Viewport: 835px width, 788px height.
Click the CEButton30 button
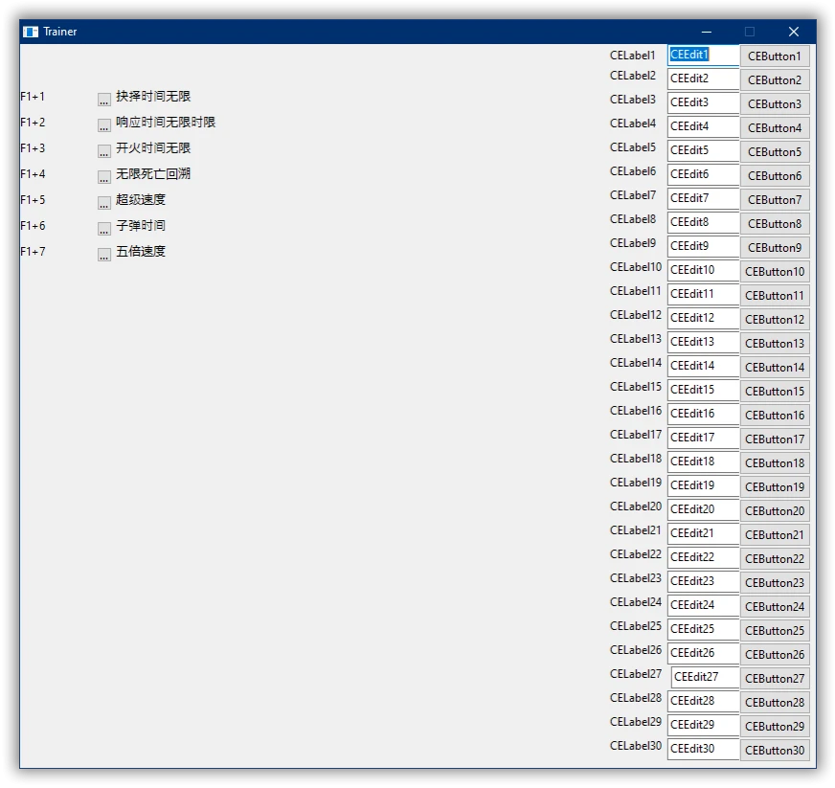click(x=775, y=751)
